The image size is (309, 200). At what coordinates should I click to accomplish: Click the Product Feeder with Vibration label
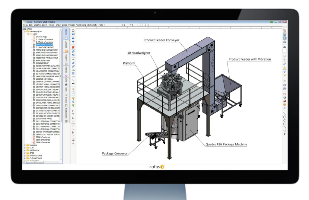(x=250, y=59)
